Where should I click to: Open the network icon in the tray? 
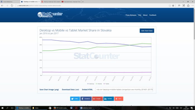(x=170, y=108)
